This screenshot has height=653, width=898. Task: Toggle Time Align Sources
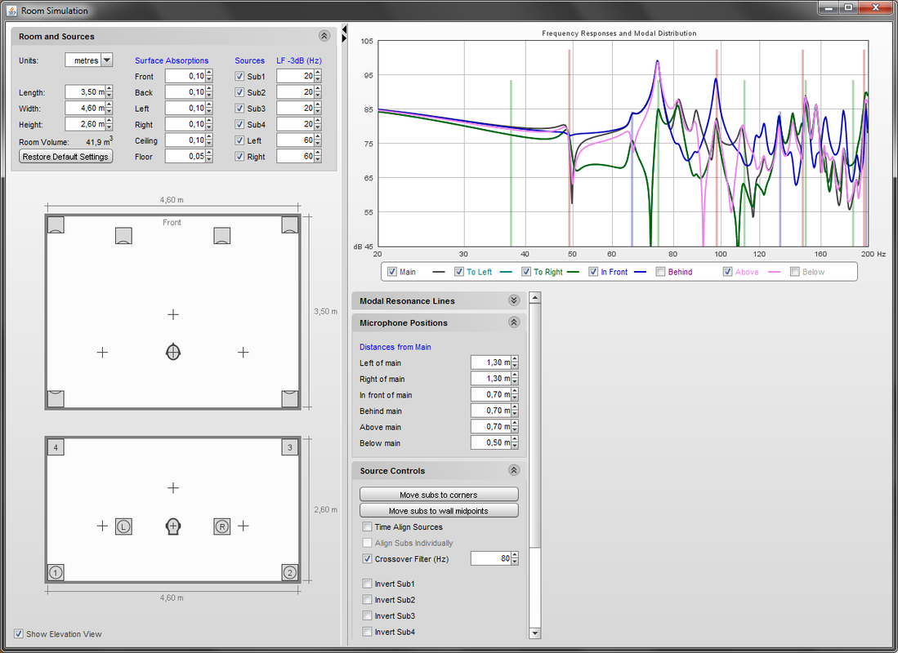click(367, 527)
